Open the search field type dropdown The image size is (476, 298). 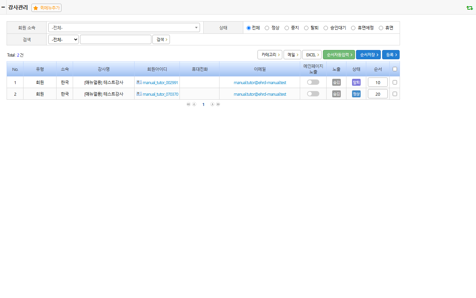63,39
